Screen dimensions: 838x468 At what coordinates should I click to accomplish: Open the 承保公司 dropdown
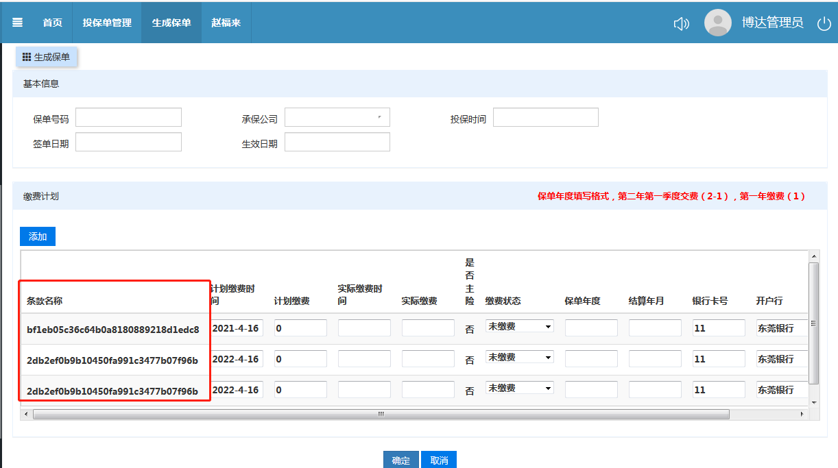pyautogui.click(x=337, y=118)
